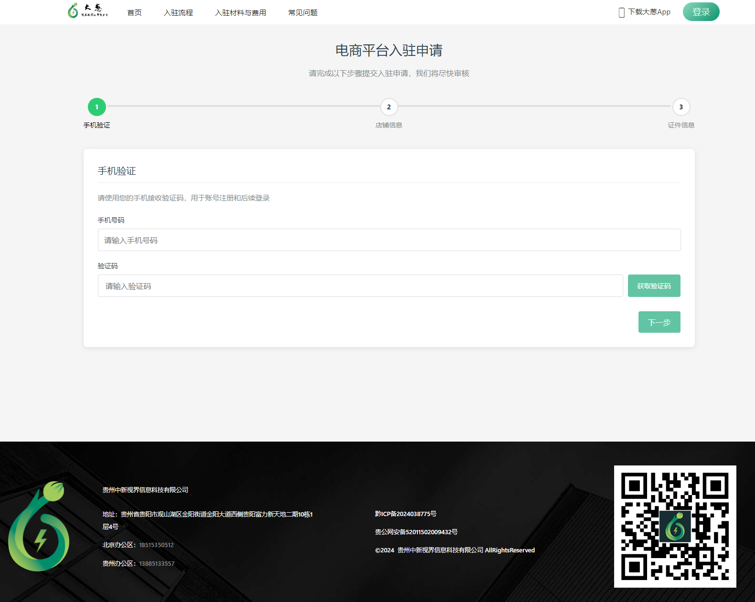Viewport: 755px width, 602px height.
Task: Click the 下载大葱App link
Action: point(649,12)
